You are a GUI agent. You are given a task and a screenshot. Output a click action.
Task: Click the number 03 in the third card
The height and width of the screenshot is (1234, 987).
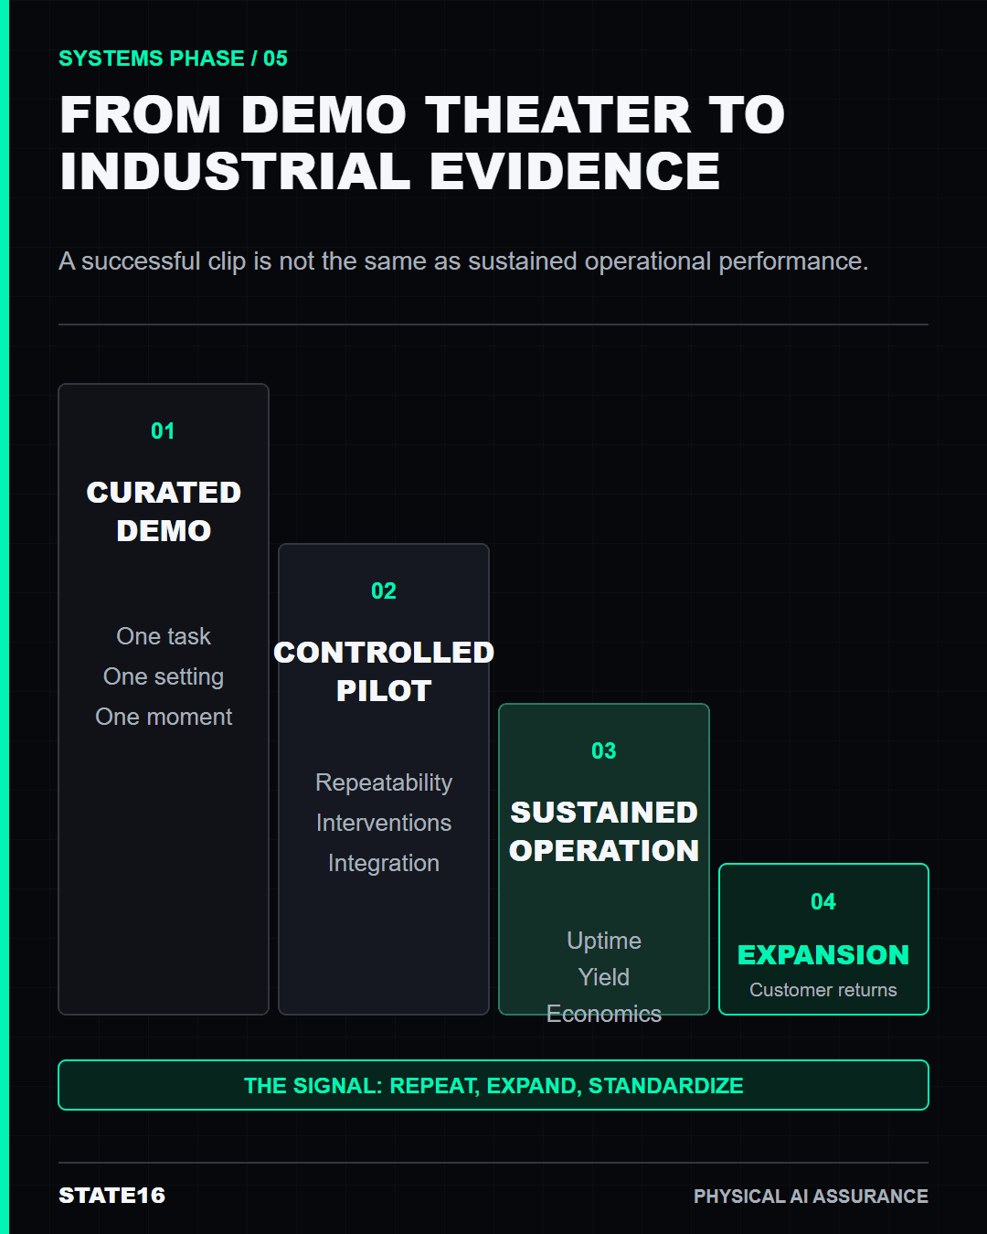click(x=604, y=751)
